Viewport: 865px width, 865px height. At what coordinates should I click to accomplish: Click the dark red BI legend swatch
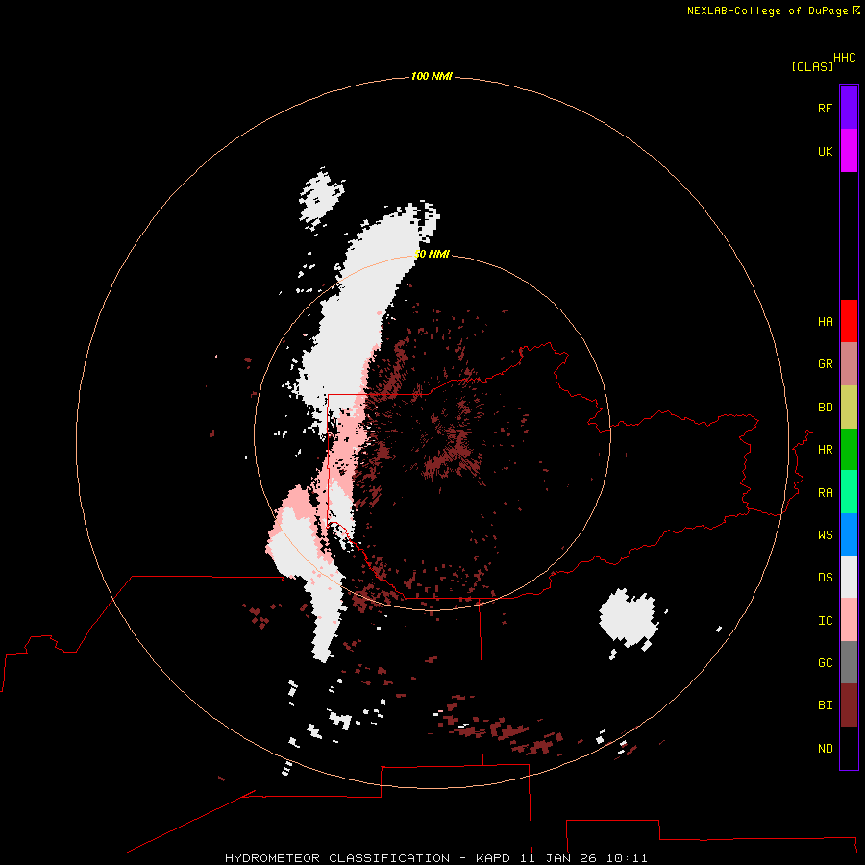[x=849, y=705]
